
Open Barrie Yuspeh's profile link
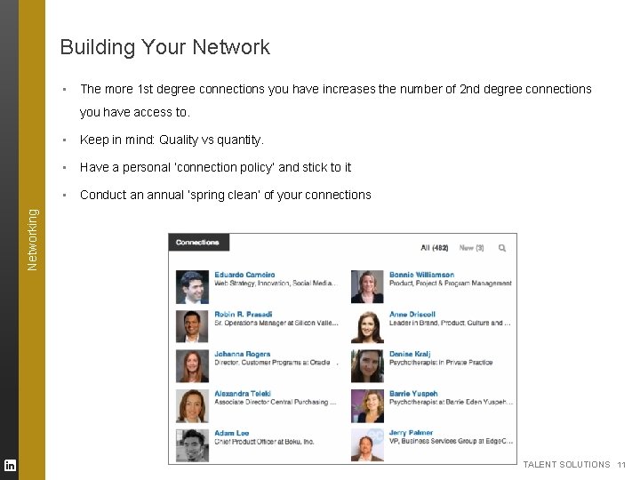coord(413,393)
